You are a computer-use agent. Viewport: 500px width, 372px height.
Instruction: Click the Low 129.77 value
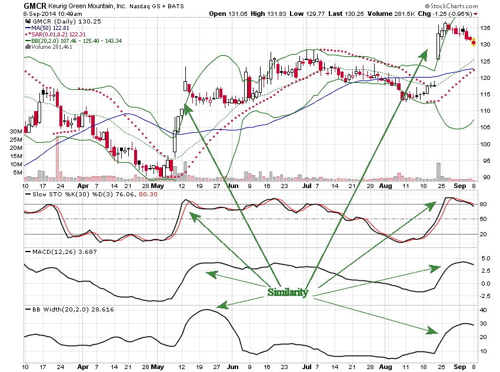[307, 14]
